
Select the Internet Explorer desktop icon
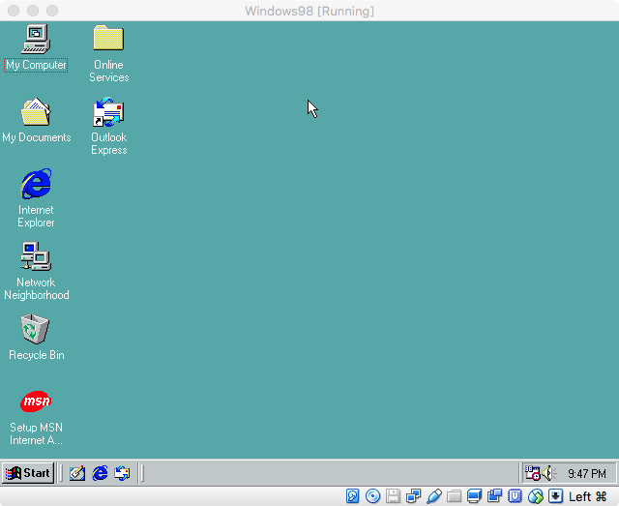point(36,184)
